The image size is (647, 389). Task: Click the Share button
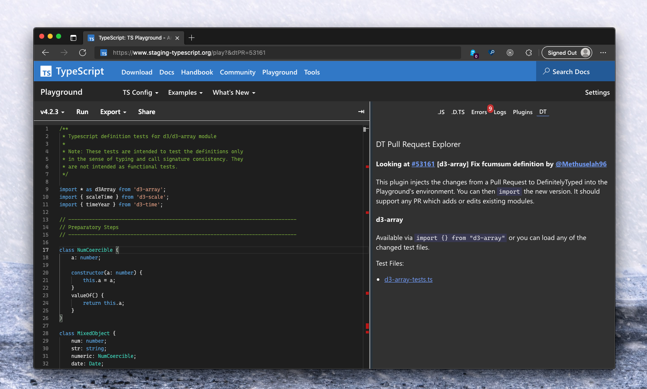point(147,112)
